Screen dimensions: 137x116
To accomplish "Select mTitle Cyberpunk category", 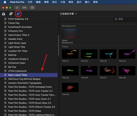I will (x=29, y=71).
